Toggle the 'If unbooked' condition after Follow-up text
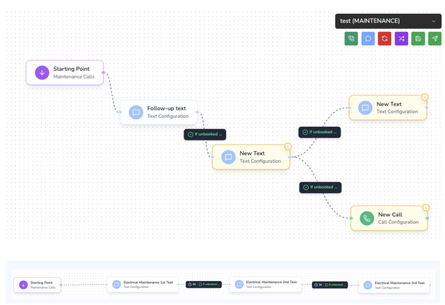445x305 pixels. [205, 134]
